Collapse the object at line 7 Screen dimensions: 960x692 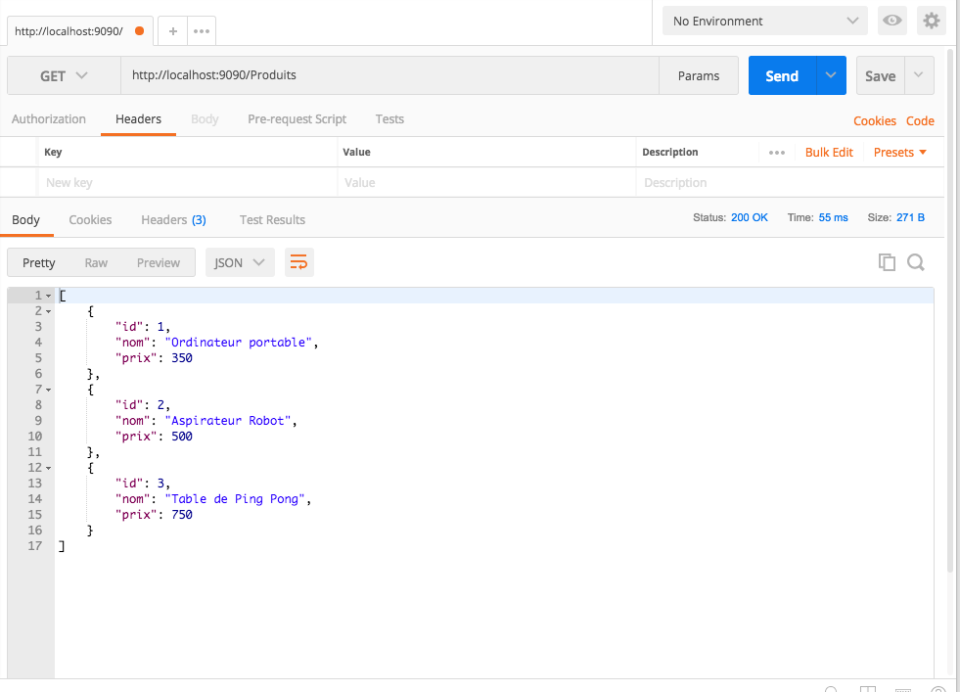point(48,391)
